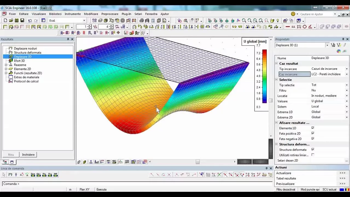
Task: Open the Biblioteci menu
Action: click(x=55, y=14)
